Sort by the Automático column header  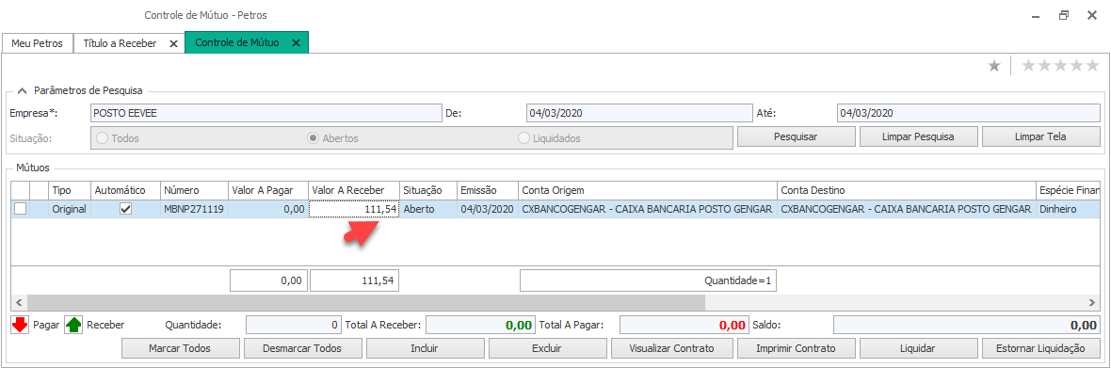[125, 190]
